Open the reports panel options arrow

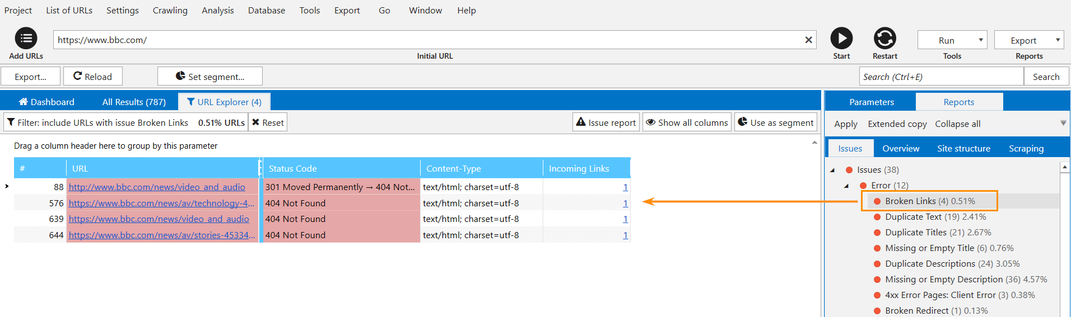pyautogui.click(x=1063, y=123)
